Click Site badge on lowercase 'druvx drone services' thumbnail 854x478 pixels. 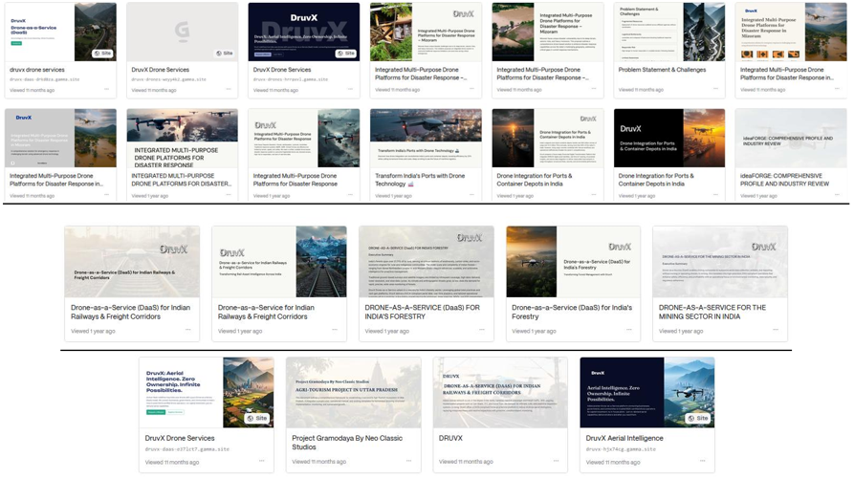[x=101, y=54]
